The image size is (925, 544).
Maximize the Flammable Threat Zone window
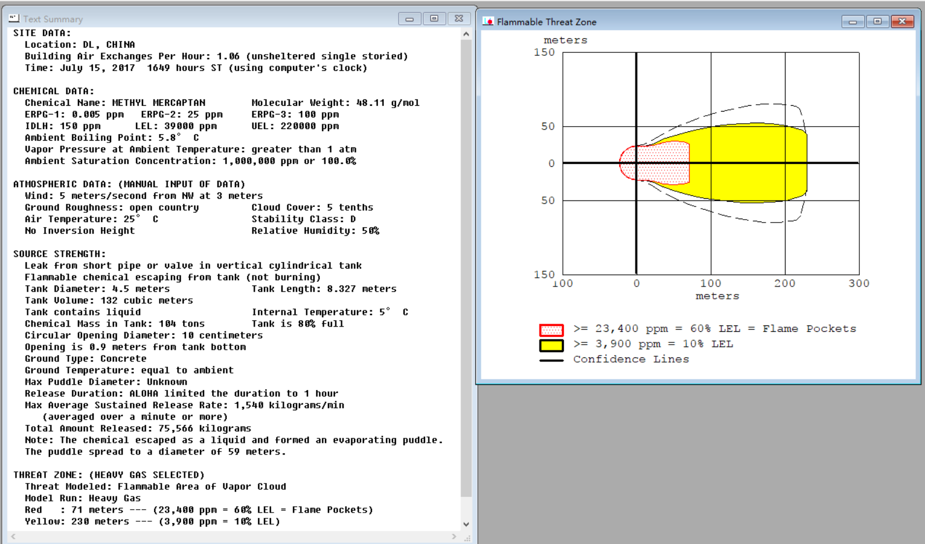877,22
